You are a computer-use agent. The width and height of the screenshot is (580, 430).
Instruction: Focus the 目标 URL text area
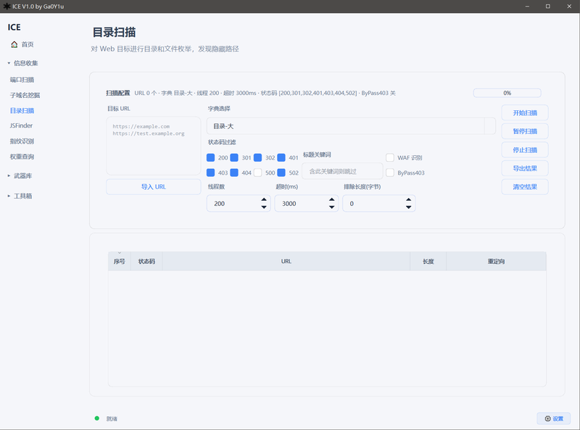pyautogui.click(x=154, y=146)
